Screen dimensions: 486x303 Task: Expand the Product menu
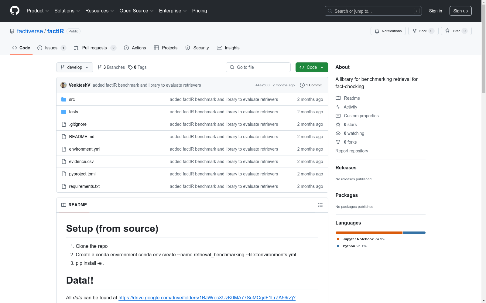tap(38, 11)
